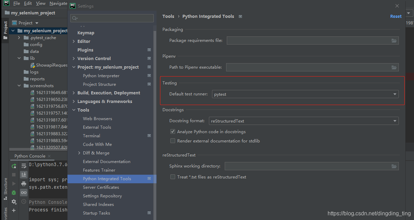
Task: Expand Version Control settings group
Action: point(74,58)
